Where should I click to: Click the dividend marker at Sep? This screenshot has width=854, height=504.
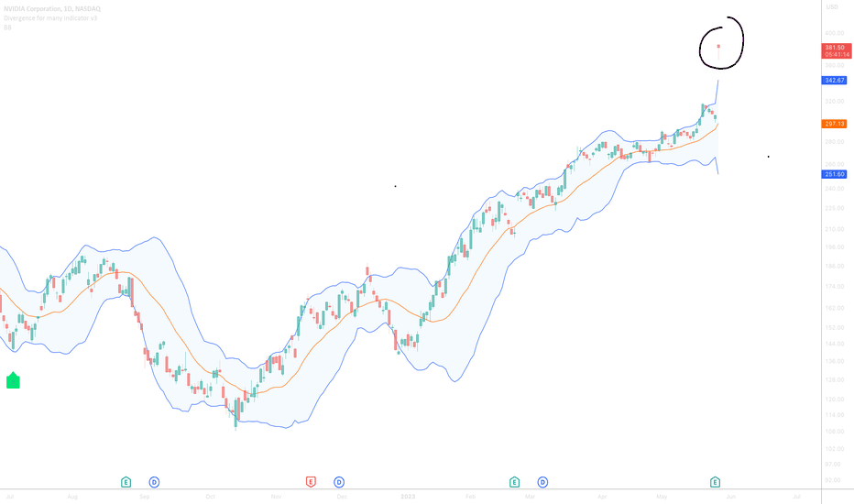pyautogui.click(x=154, y=482)
